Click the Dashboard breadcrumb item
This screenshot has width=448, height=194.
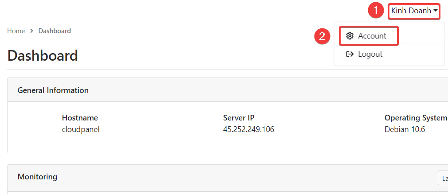tap(55, 31)
